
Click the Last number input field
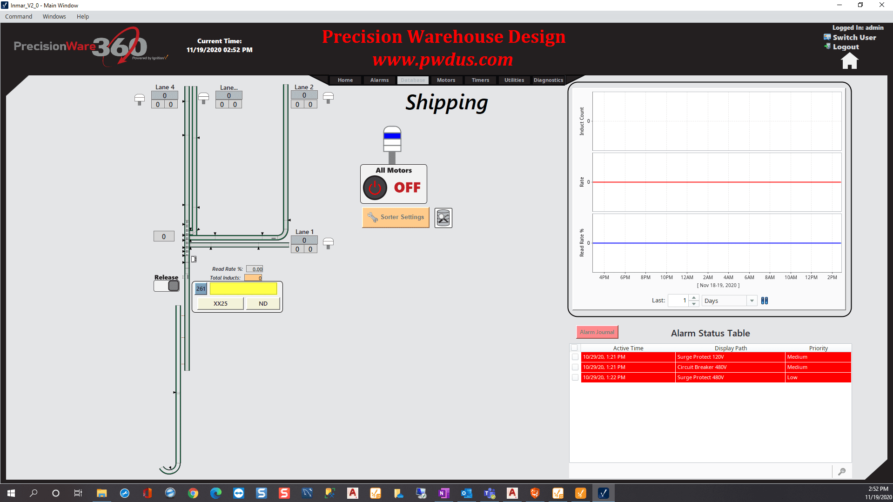point(678,301)
